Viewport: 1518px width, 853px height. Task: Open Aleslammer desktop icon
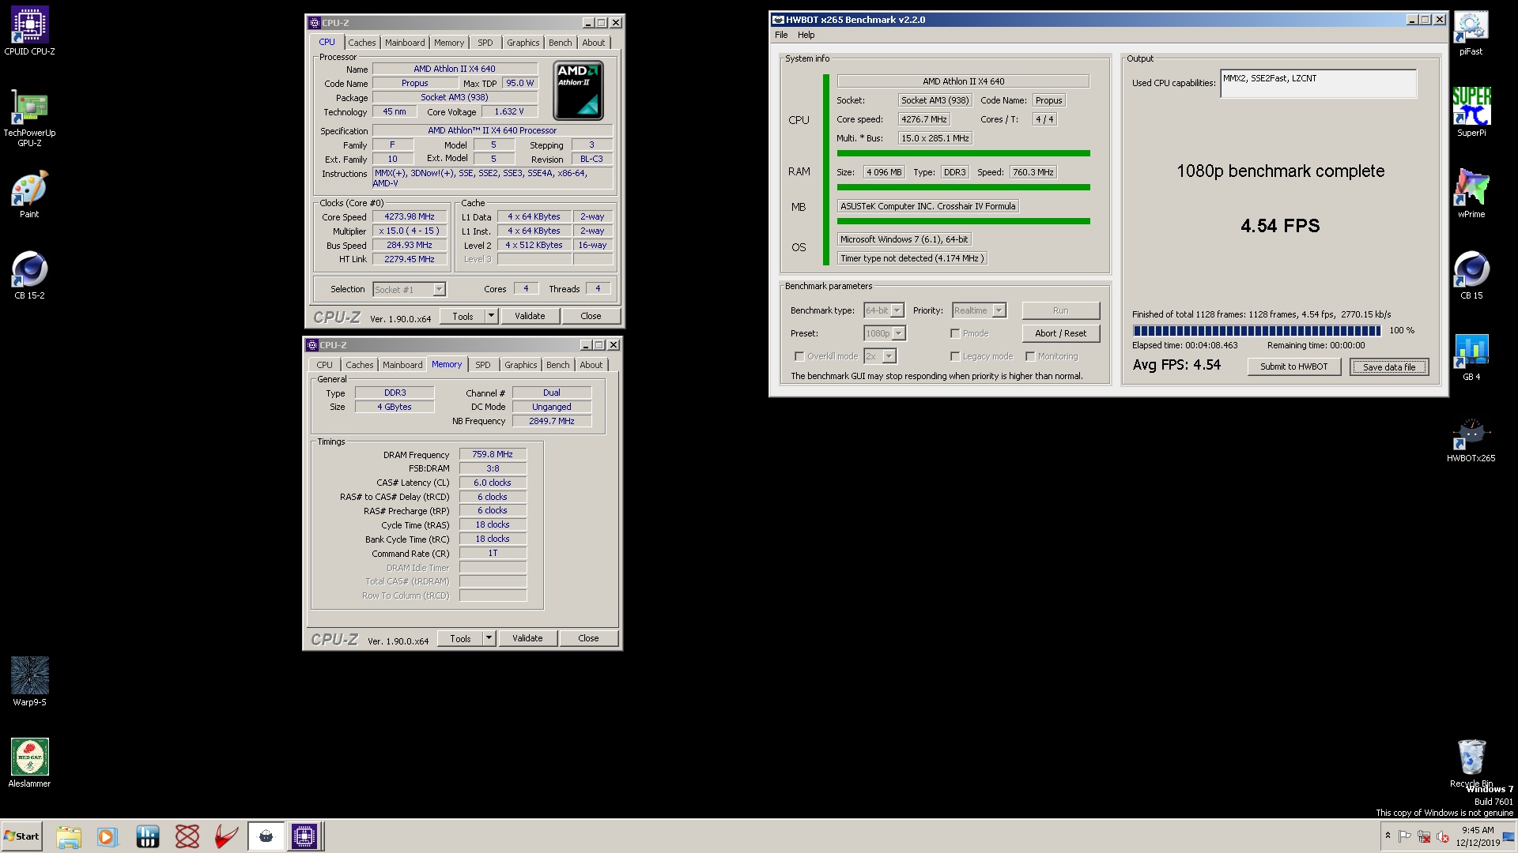[x=29, y=763]
